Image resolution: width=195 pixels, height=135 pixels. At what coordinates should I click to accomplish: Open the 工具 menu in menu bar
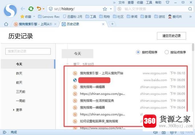click(x=149, y=2)
